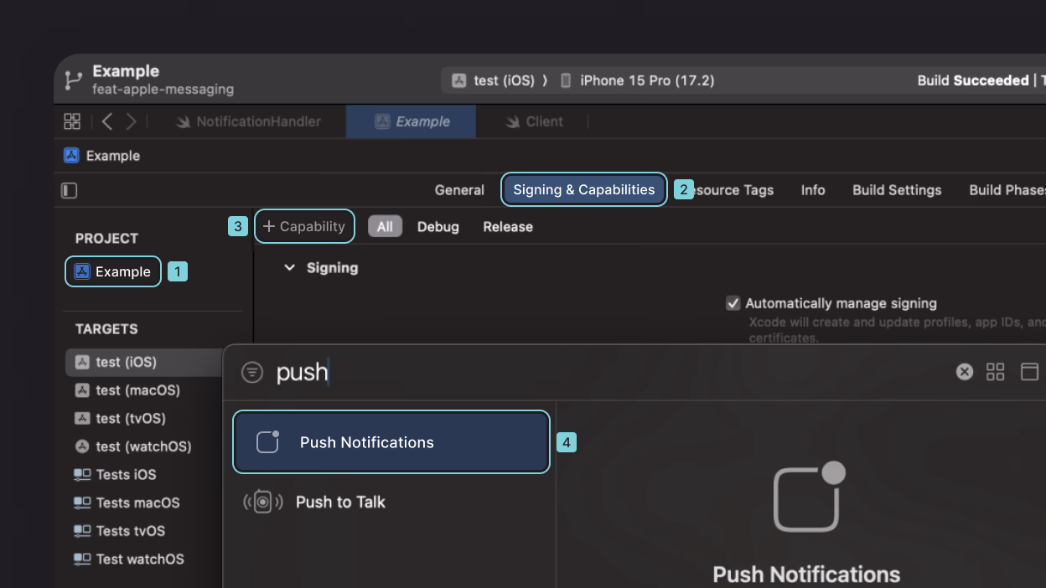Open the NotificationHandler editor tab
Screen dimensions: 1046x588
coord(249,121)
